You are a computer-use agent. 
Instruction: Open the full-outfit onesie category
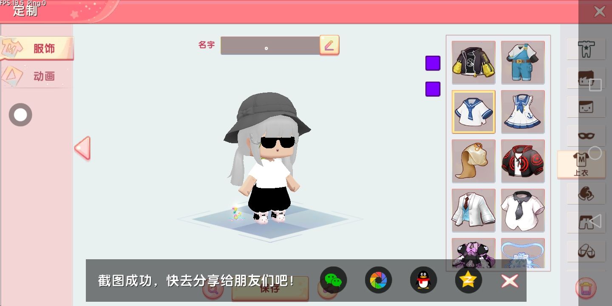point(586,49)
